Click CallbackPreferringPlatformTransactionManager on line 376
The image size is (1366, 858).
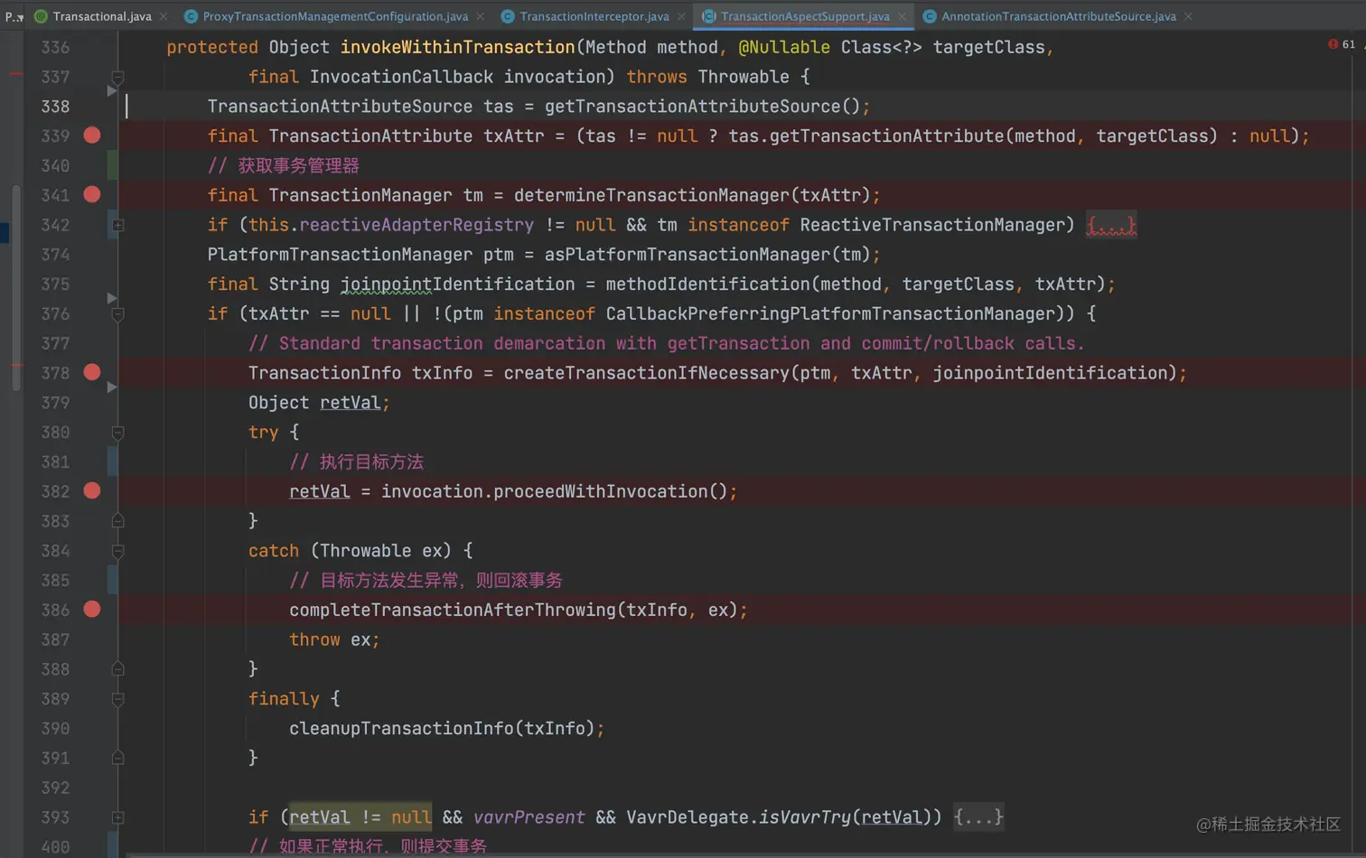830,313
